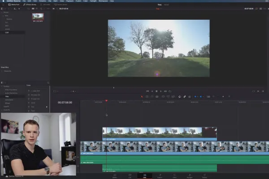Click the timeline zoom in plus
The image size is (269, 179).
229,97
